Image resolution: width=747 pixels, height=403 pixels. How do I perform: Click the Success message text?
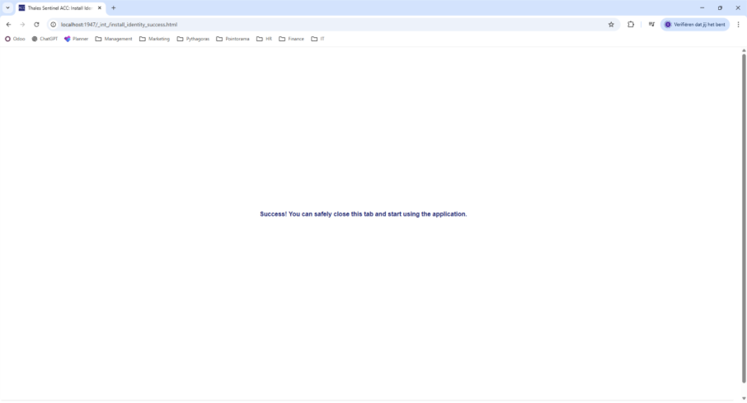364,214
